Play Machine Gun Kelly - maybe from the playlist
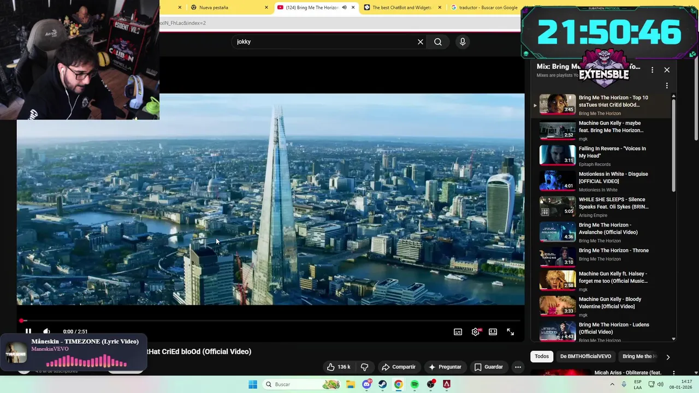699x393 pixels. coord(601,130)
